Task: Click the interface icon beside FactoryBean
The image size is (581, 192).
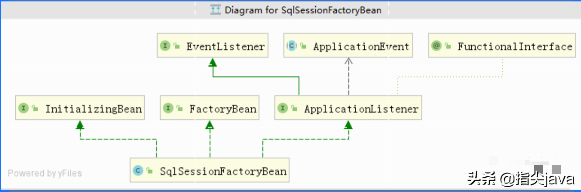Action: (x=168, y=108)
